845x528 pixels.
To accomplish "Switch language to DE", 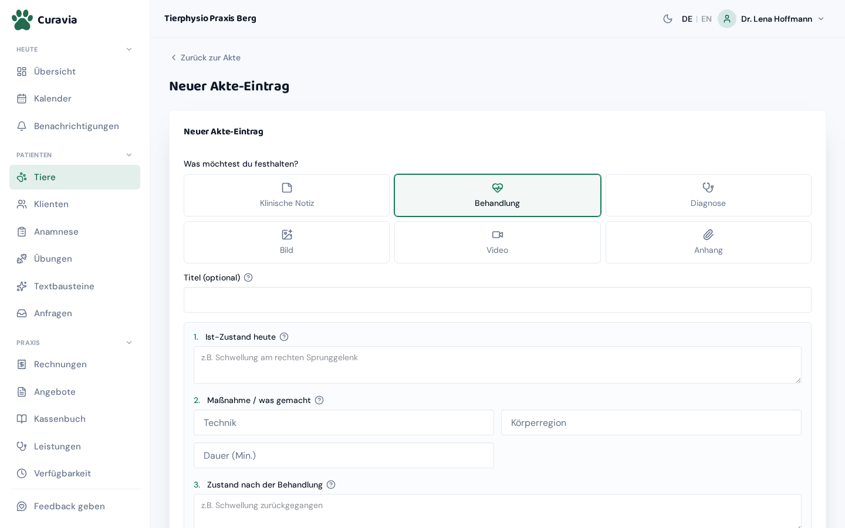I will click(x=687, y=19).
